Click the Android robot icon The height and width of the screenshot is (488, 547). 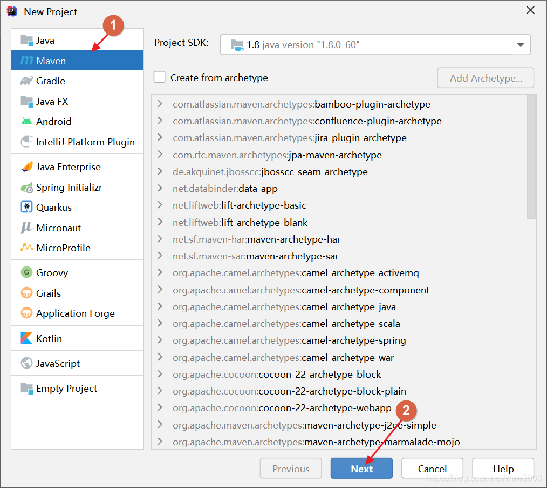click(x=26, y=121)
